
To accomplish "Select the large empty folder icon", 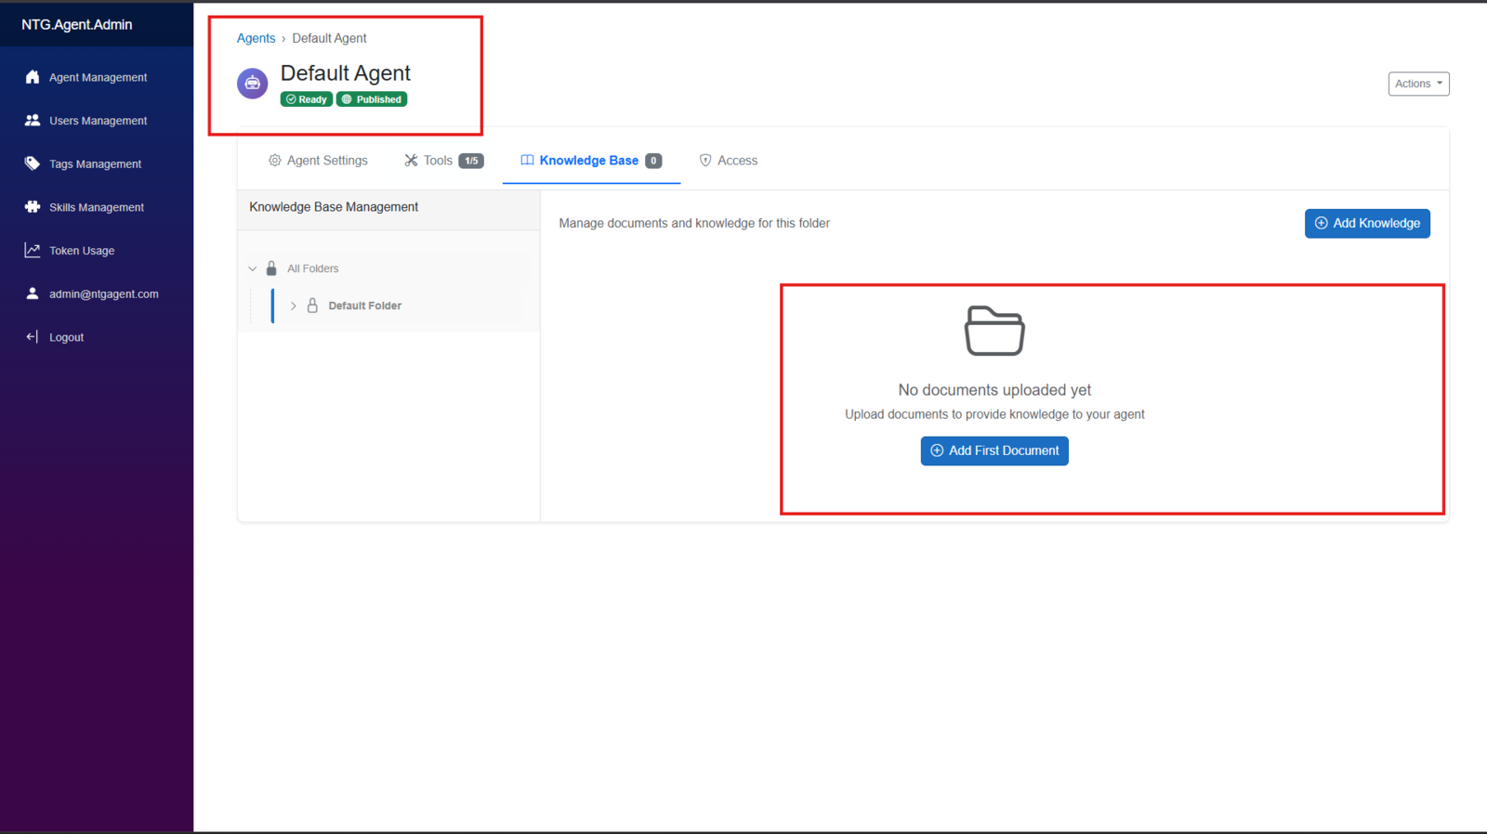I will (994, 331).
